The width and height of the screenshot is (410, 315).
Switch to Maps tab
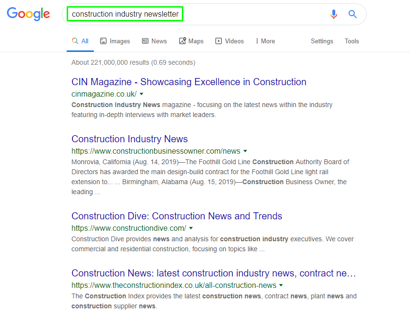point(191,41)
